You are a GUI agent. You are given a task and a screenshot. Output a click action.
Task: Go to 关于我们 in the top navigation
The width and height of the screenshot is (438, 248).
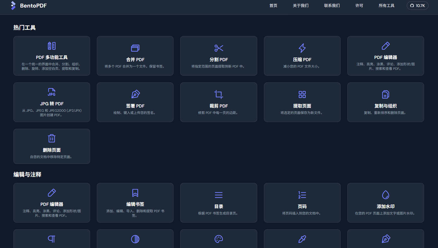pyautogui.click(x=300, y=6)
